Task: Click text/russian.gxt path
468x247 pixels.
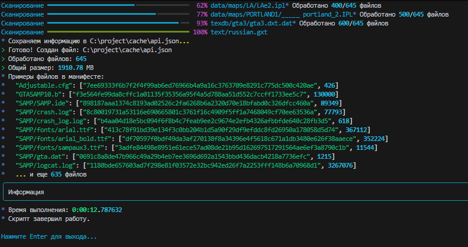Action: pyautogui.click(x=239, y=32)
